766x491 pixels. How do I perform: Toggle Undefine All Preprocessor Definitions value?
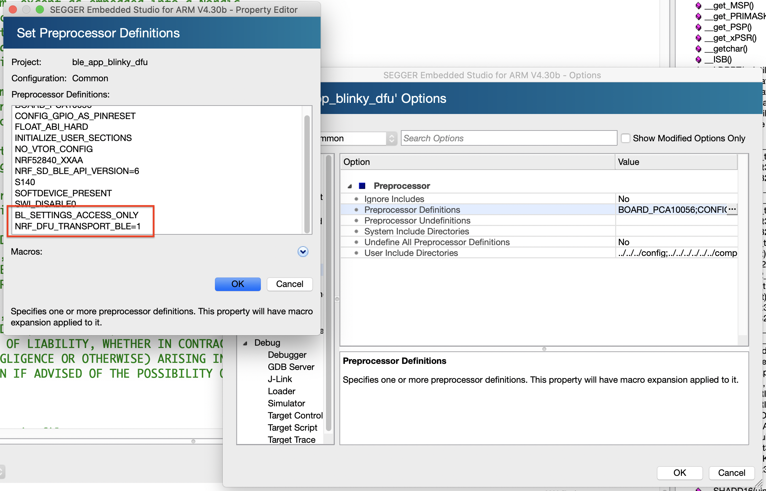(624, 242)
